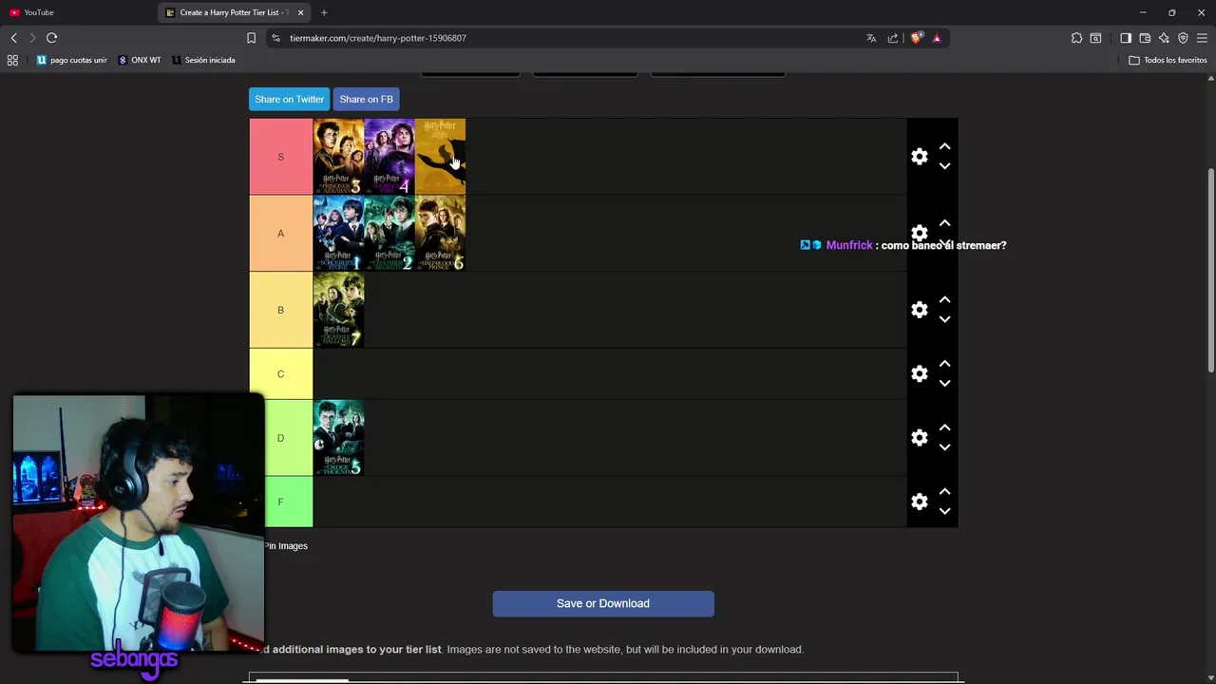The height and width of the screenshot is (684, 1216).
Task: Move F tier row down arrow
Action: click(x=944, y=511)
